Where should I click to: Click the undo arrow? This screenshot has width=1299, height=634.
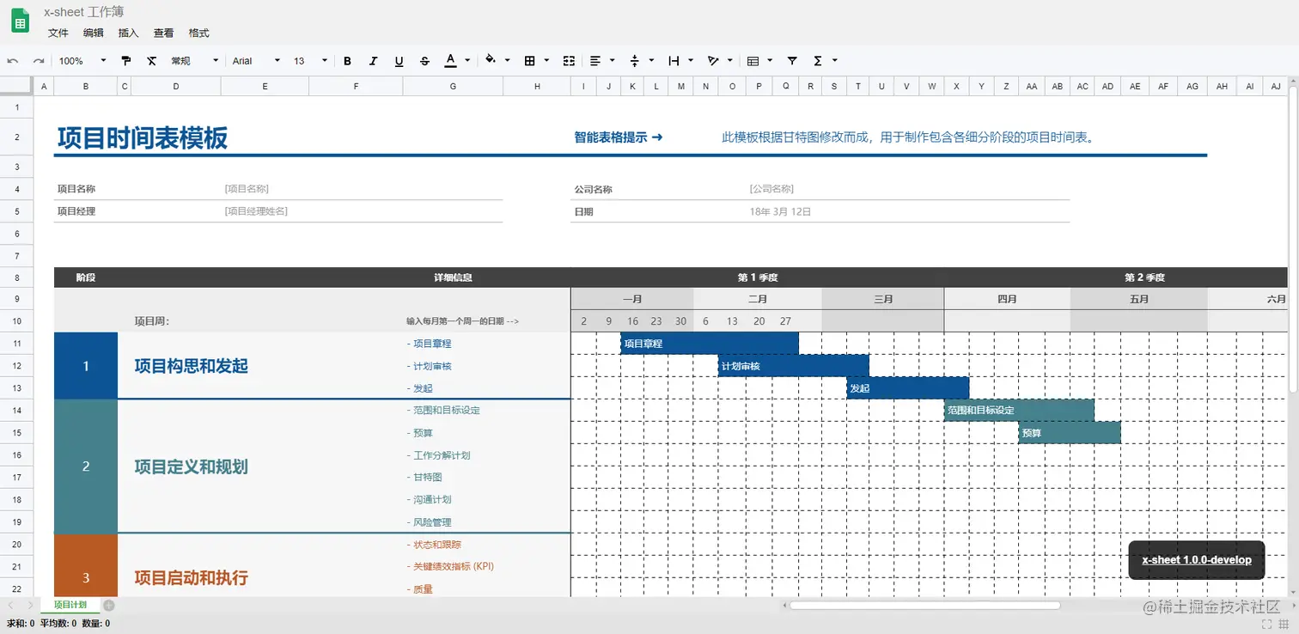[x=13, y=60]
